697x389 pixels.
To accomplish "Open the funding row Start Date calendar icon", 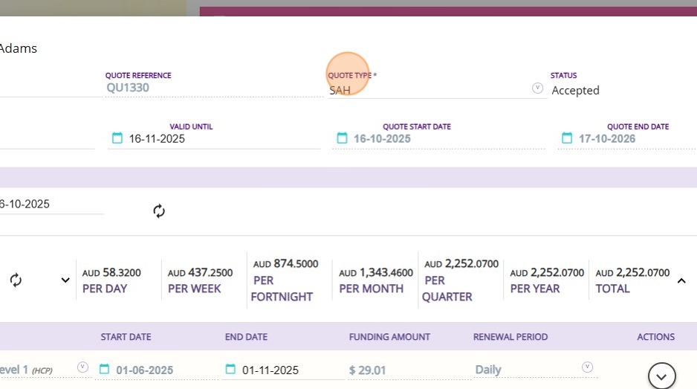I will pyautogui.click(x=104, y=370).
